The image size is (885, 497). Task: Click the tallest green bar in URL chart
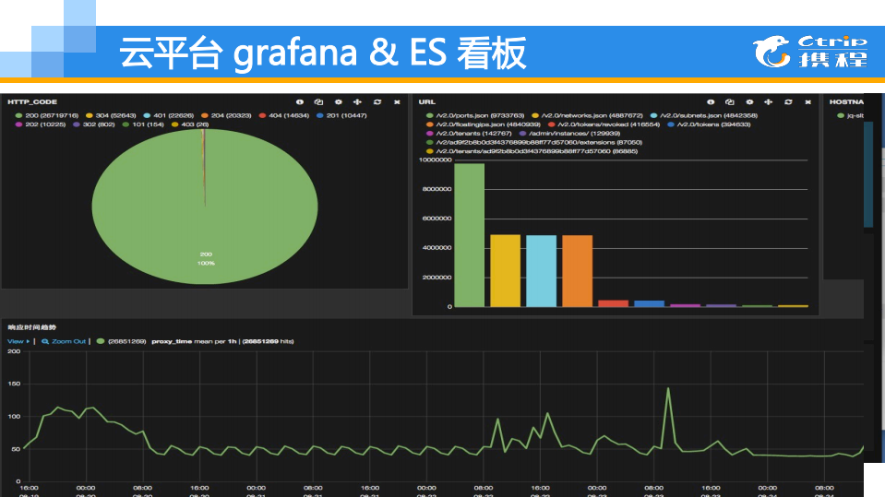469,235
